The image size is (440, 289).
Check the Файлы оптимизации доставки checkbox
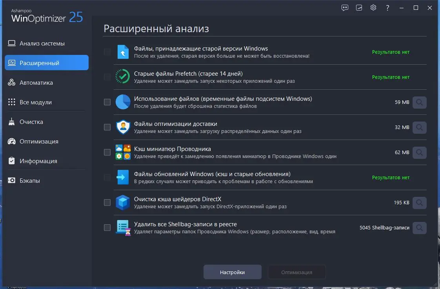coord(107,127)
